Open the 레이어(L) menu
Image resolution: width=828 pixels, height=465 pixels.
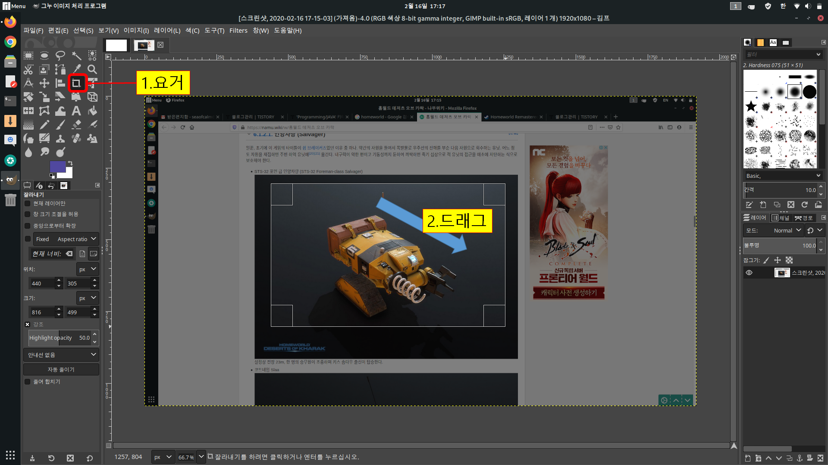[x=167, y=31]
